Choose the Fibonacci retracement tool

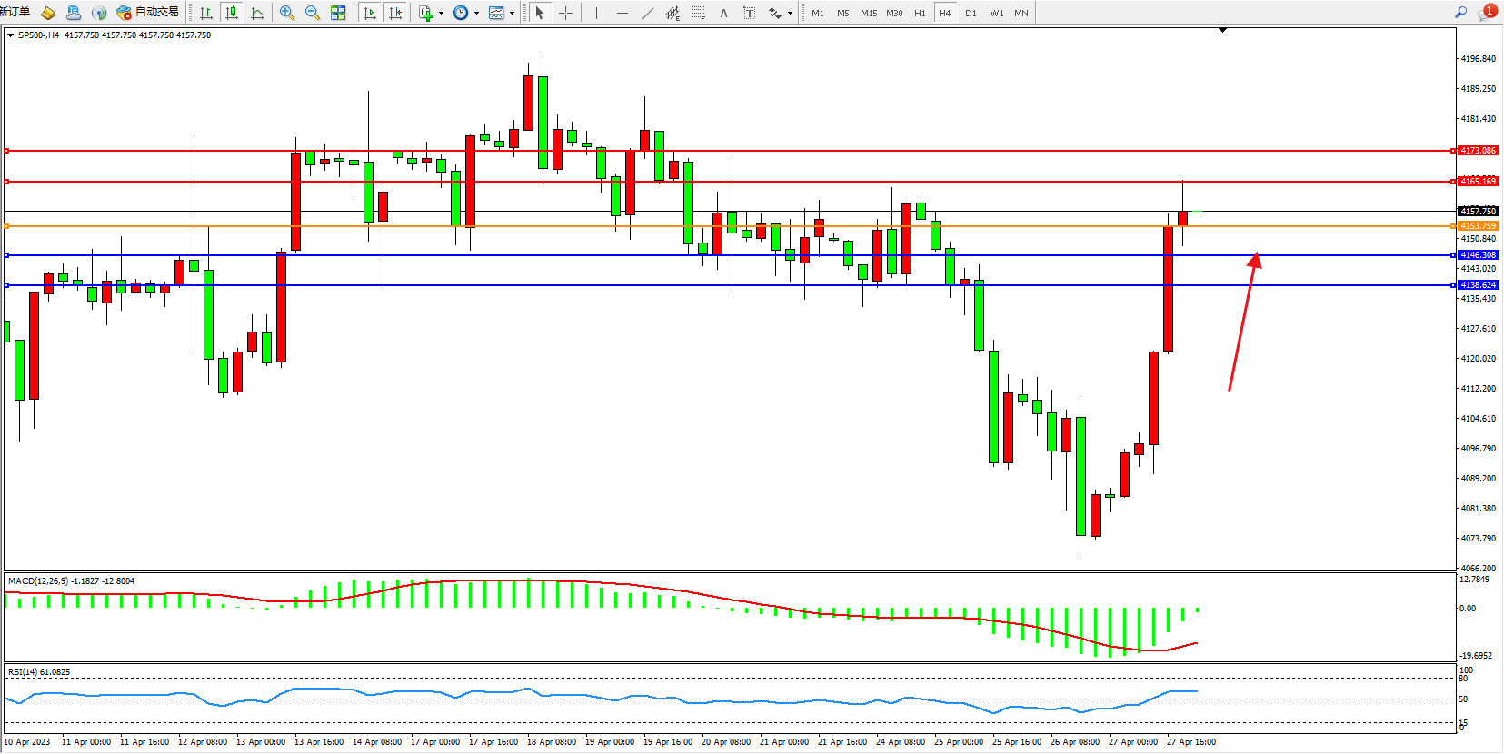tap(698, 13)
